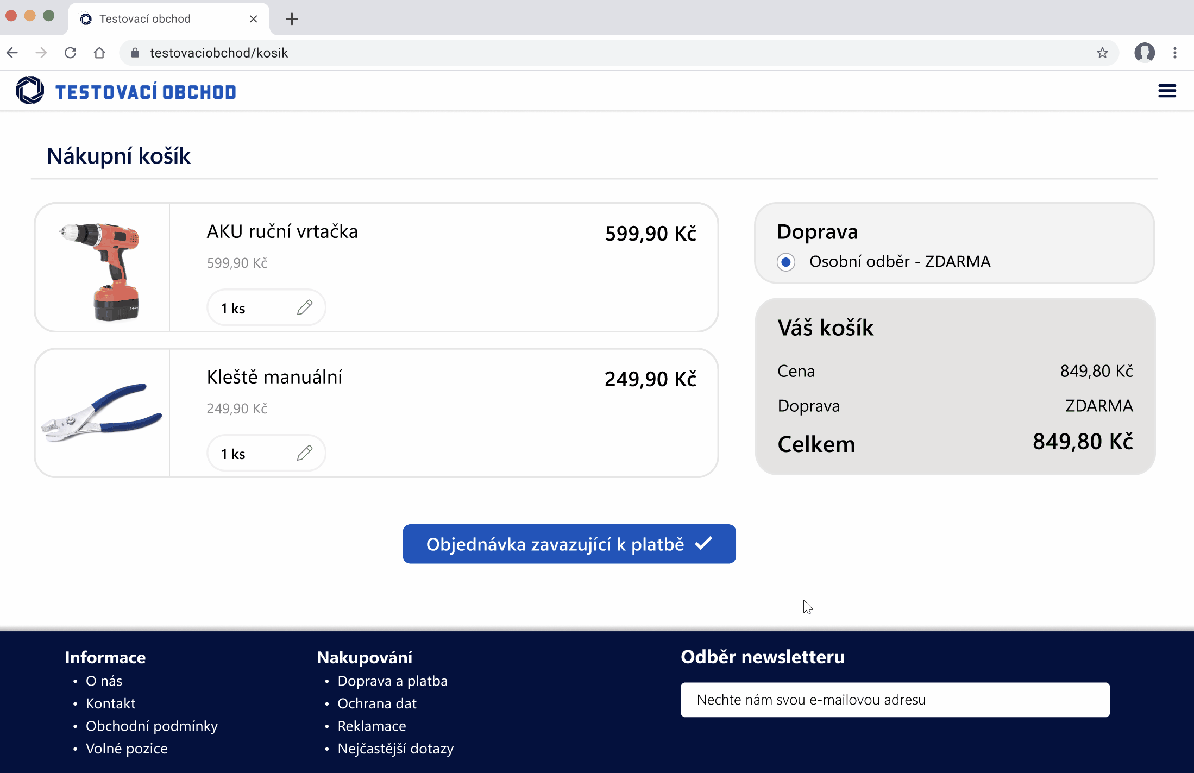The height and width of the screenshot is (773, 1194).
Task: Reload the page
Action: point(70,53)
